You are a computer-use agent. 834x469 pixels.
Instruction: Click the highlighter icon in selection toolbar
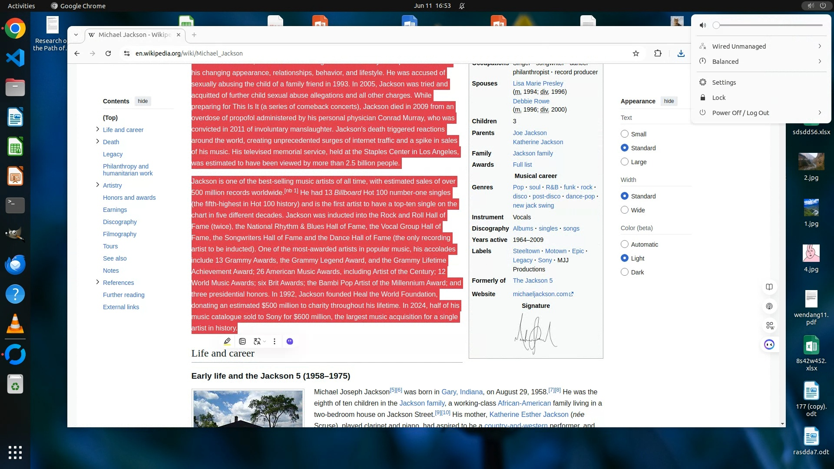pos(227,341)
